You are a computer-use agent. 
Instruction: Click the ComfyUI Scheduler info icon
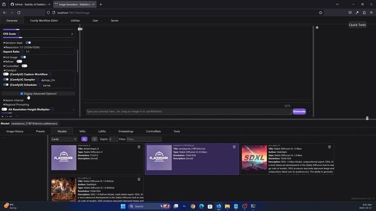point(40,85)
